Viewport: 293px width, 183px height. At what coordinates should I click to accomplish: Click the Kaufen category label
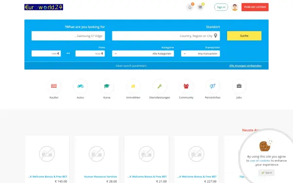click(54, 98)
